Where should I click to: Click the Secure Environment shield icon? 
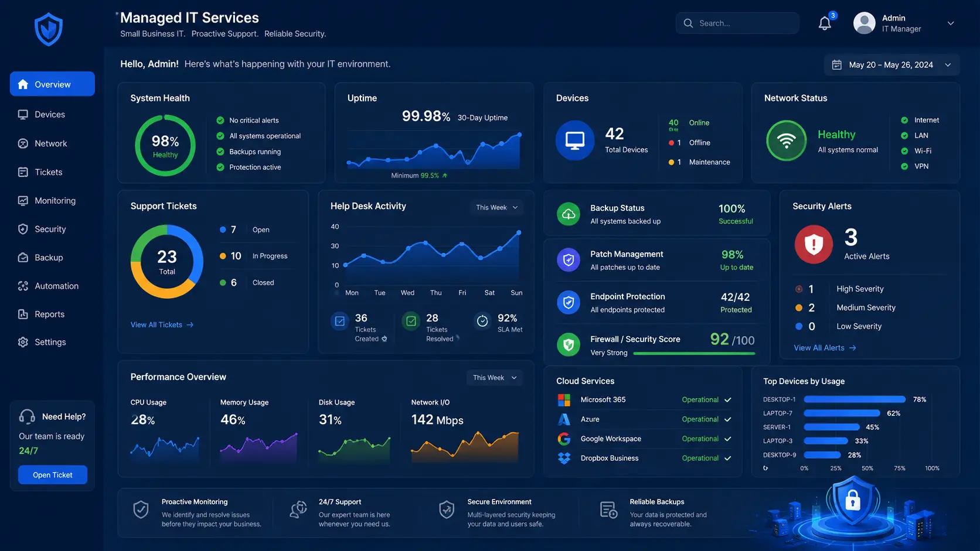click(x=447, y=509)
